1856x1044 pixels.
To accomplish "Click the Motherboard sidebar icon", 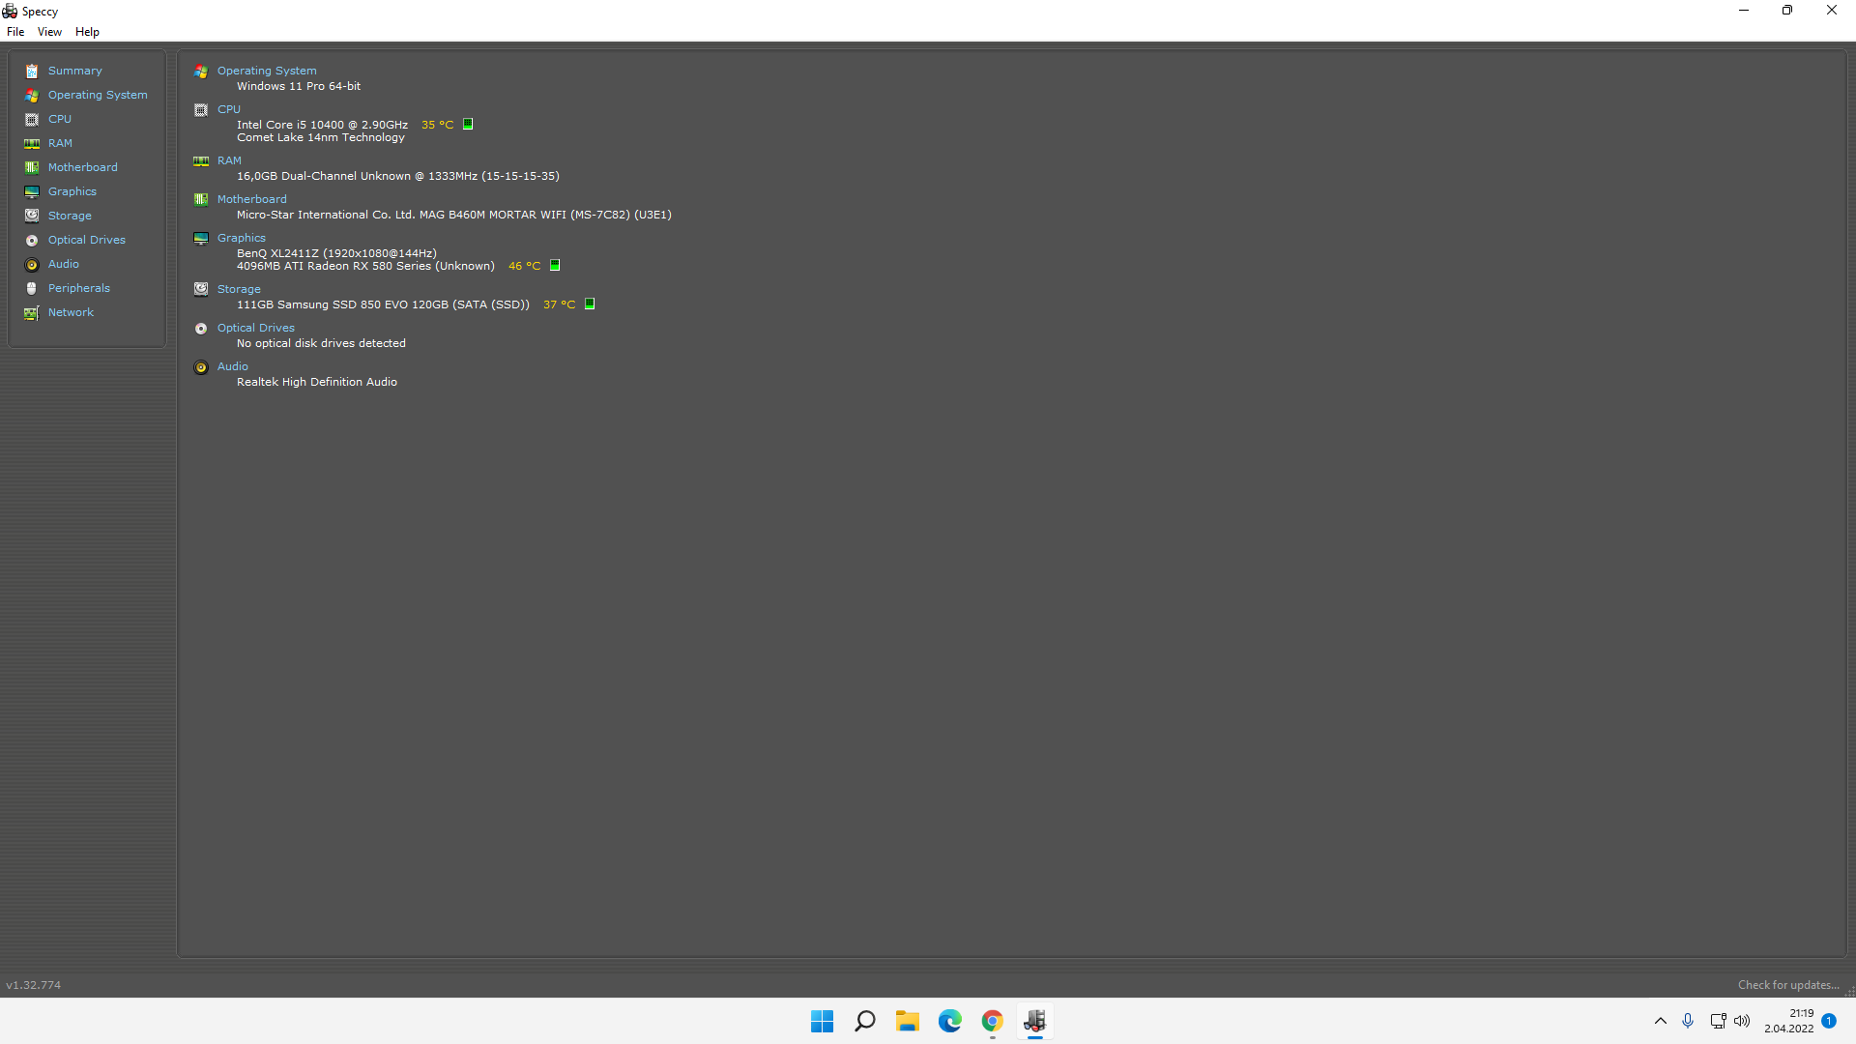I will (x=32, y=167).
